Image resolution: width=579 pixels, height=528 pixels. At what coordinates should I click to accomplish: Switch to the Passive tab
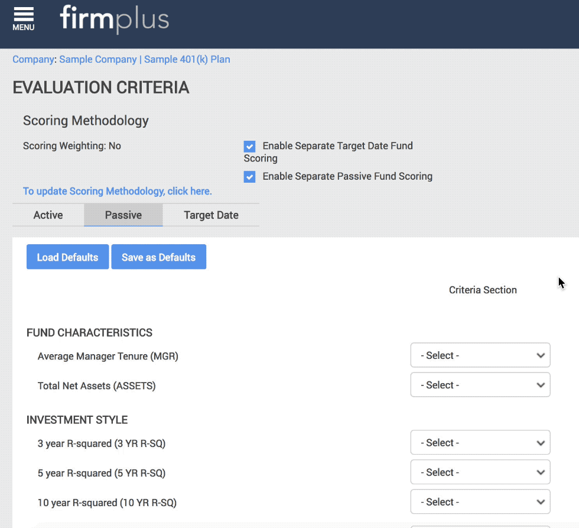click(123, 215)
